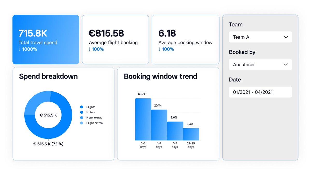Click the ↓ 1000% change indicator
This screenshot has width=311, height=175.
(x=28, y=49)
